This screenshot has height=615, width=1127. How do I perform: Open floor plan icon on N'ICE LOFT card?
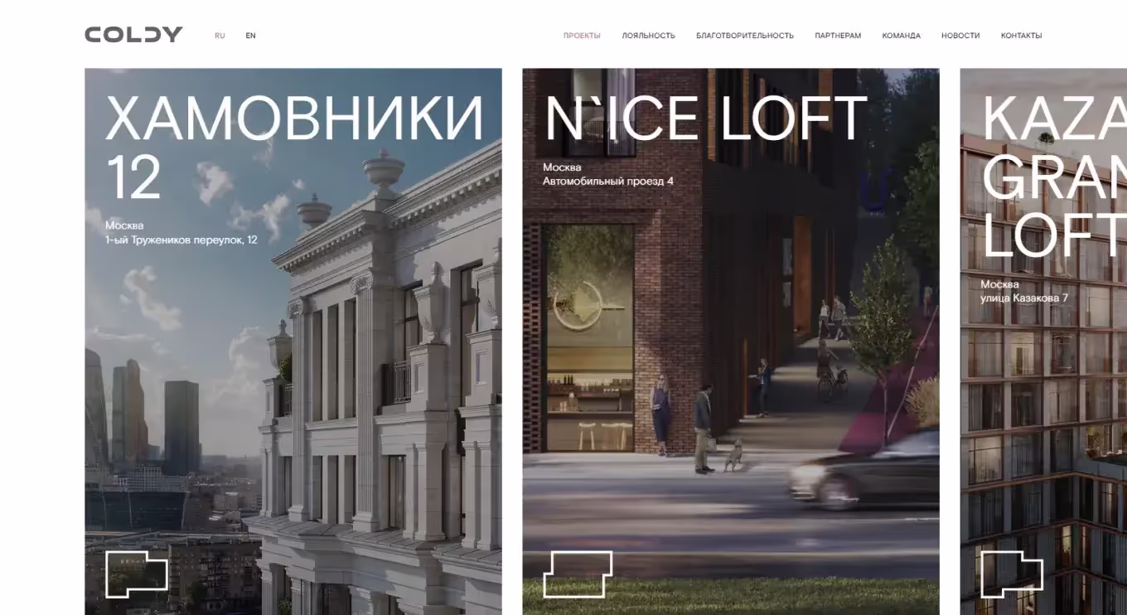coord(578,574)
